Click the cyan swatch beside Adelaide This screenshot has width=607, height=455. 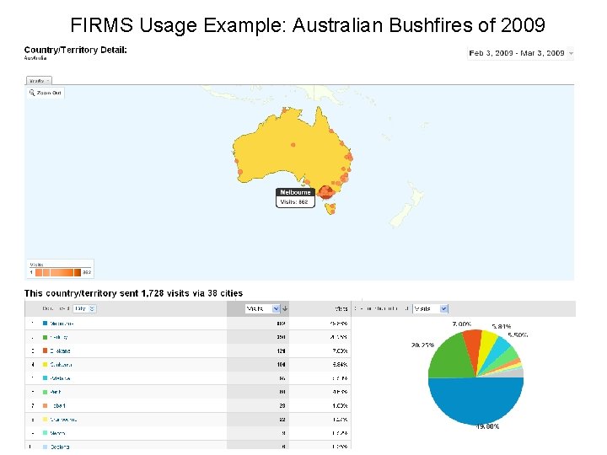point(45,378)
